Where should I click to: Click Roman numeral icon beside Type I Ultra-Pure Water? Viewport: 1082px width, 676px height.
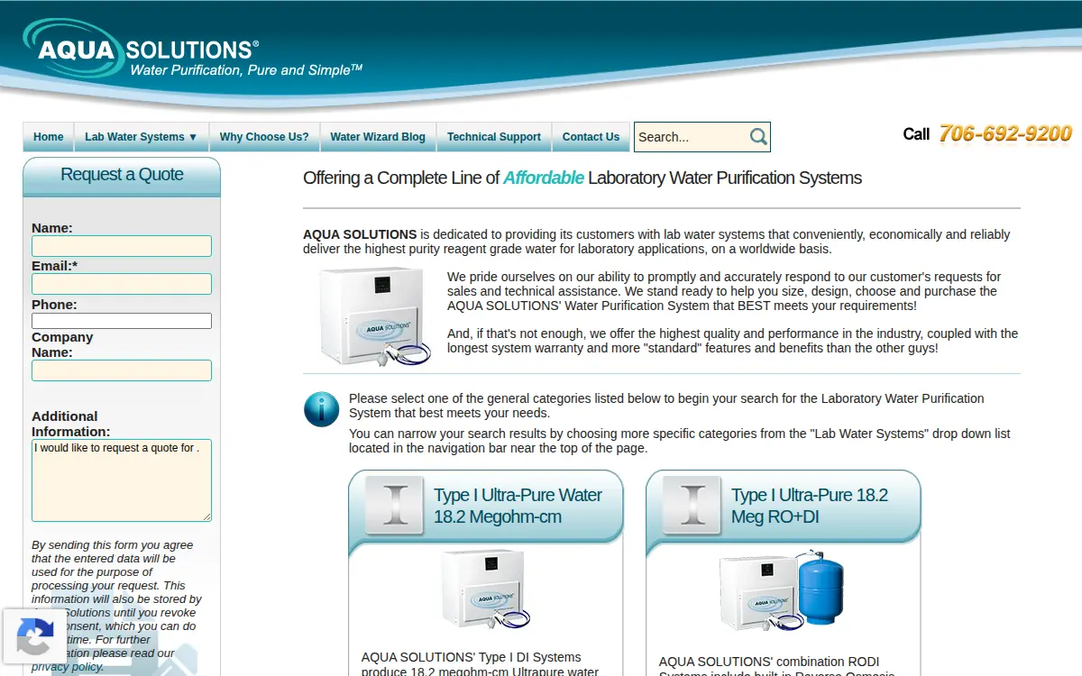click(x=395, y=505)
